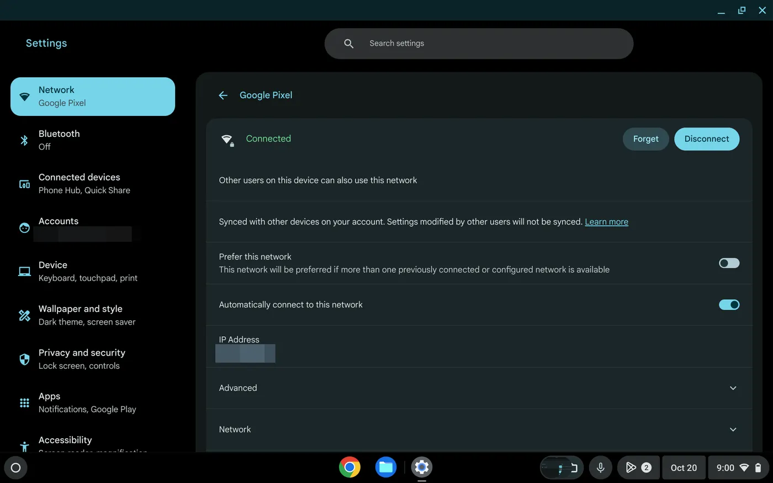Focus the Search settings field
Image resolution: width=773 pixels, height=483 pixels.
point(479,44)
